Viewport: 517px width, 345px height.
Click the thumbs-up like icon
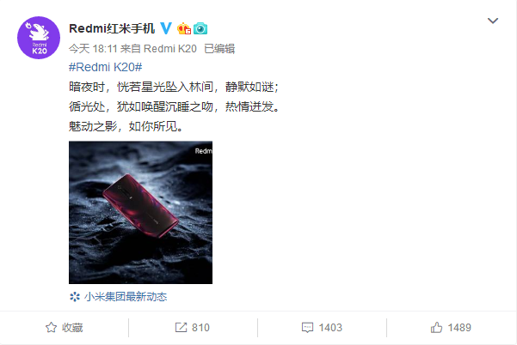click(436, 327)
